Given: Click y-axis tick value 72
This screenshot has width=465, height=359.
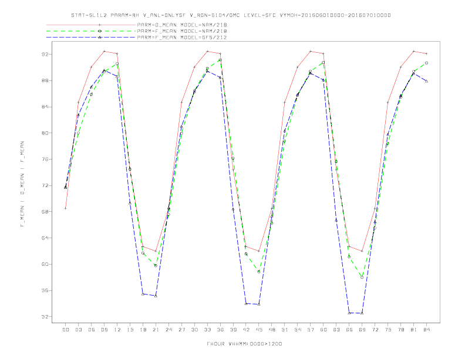Looking at the screenshot, I should (x=45, y=185).
